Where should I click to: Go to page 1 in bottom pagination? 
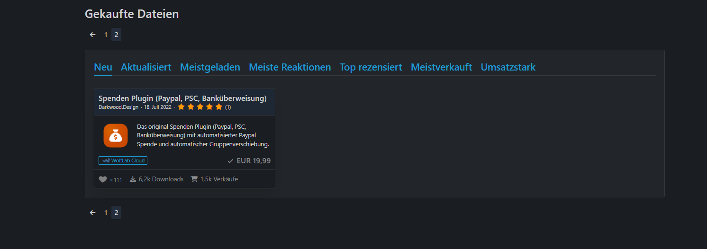pos(106,213)
